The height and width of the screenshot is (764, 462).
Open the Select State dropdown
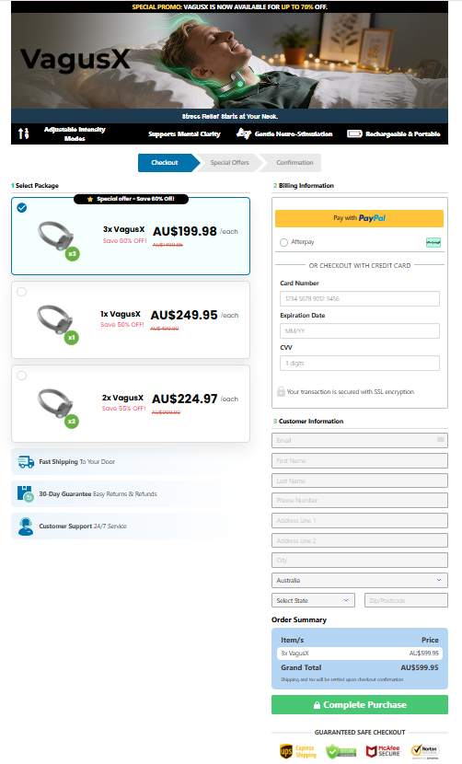click(x=313, y=600)
